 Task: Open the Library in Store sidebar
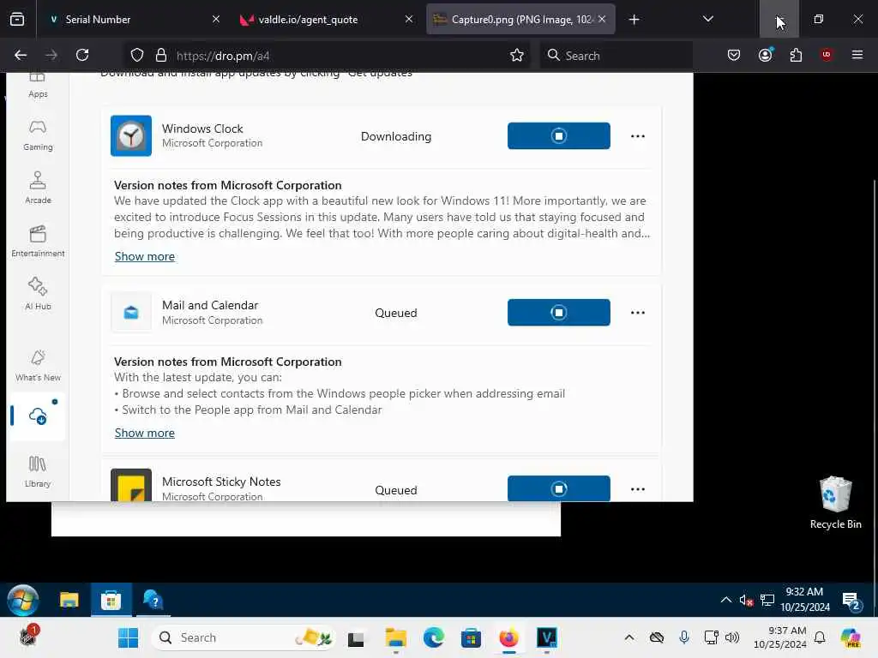[x=38, y=472]
